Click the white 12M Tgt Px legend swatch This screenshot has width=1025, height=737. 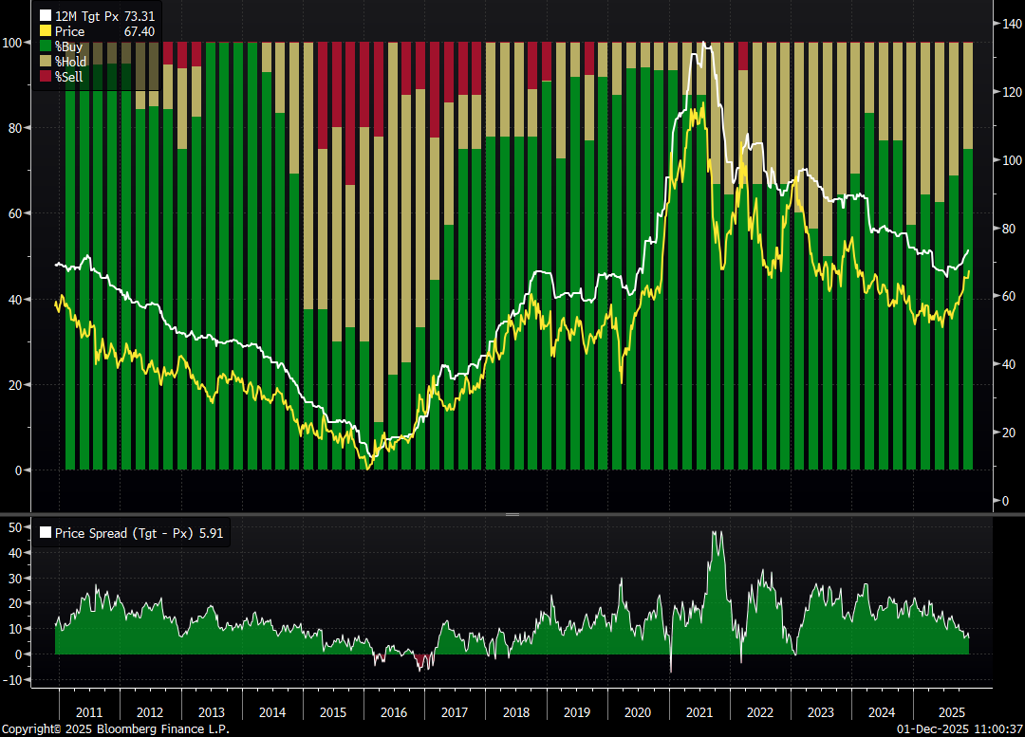46,16
